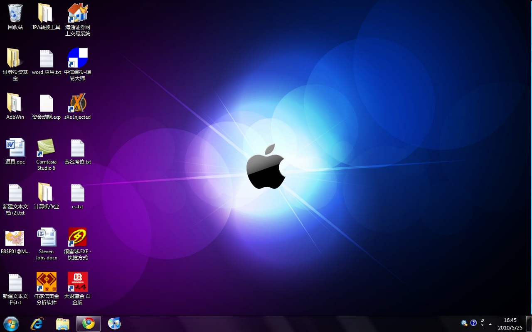This screenshot has width=532, height=332.
Task: Select the AdbWin folder icon
Action: (x=15, y=107)
